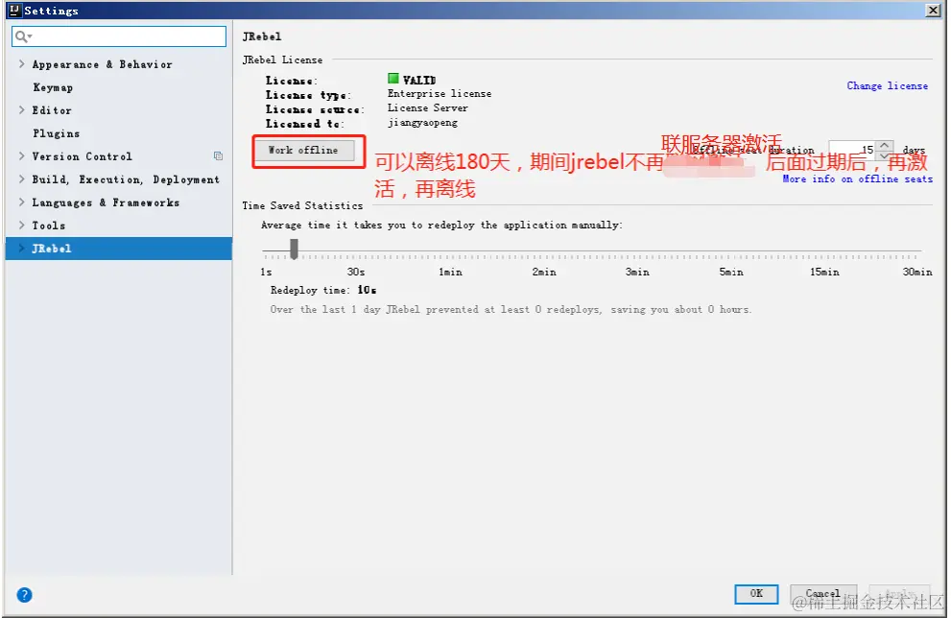Click the Work offline button

pyautogui.click(x=304, y=150)
